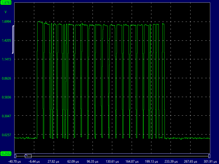Click the right end handle of the time scrollbar
This screenshot has height=164, width=219.
tap(209, 156)
